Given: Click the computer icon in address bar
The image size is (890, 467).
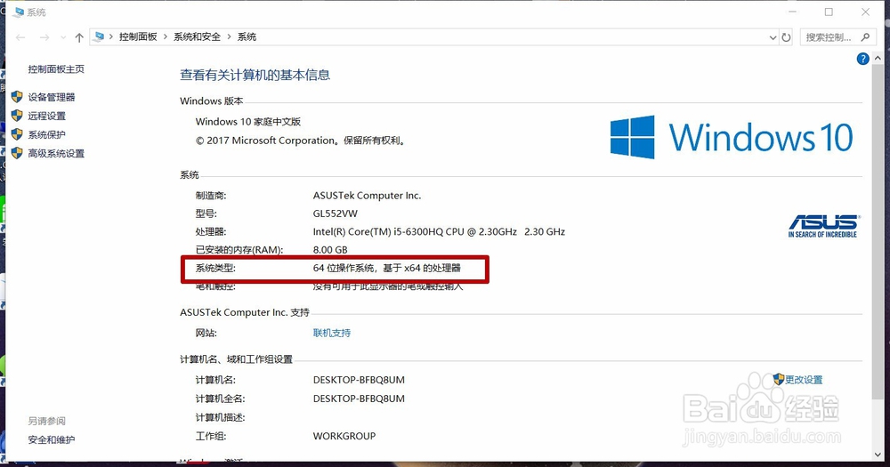Looking at the screenshot, I should click(x=100, y=36).
